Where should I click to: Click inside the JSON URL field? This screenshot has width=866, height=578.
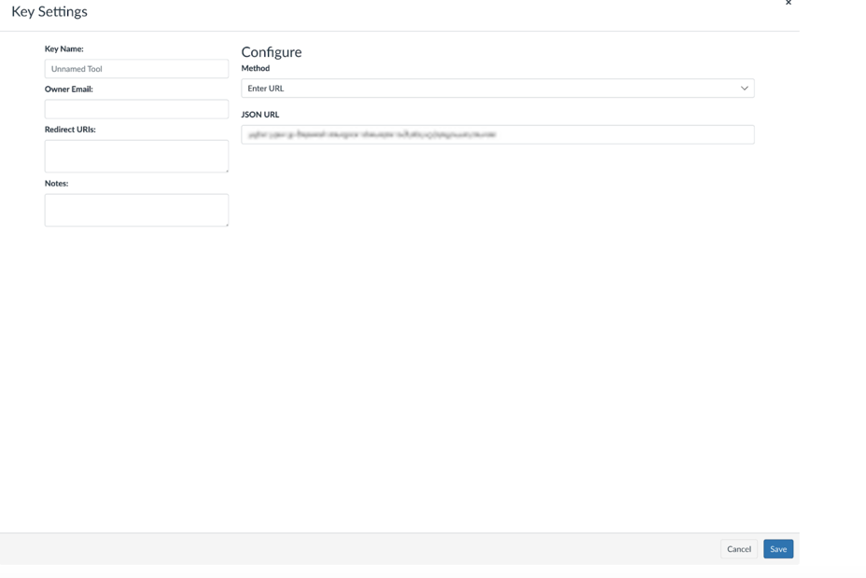click(x=496, y=133)
